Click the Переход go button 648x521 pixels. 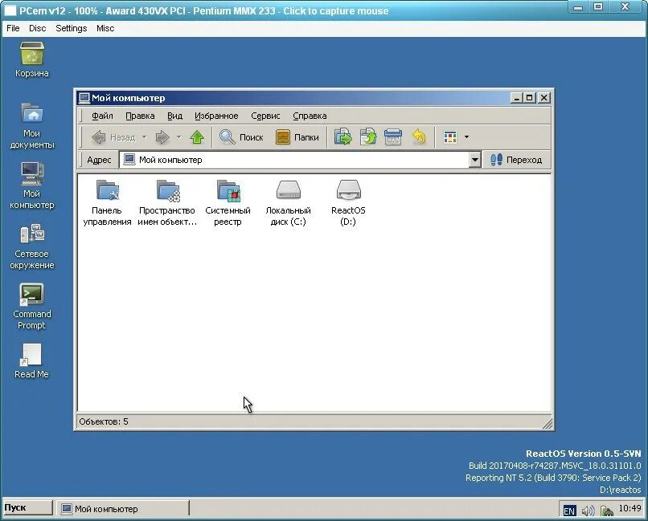coord(516,160)
